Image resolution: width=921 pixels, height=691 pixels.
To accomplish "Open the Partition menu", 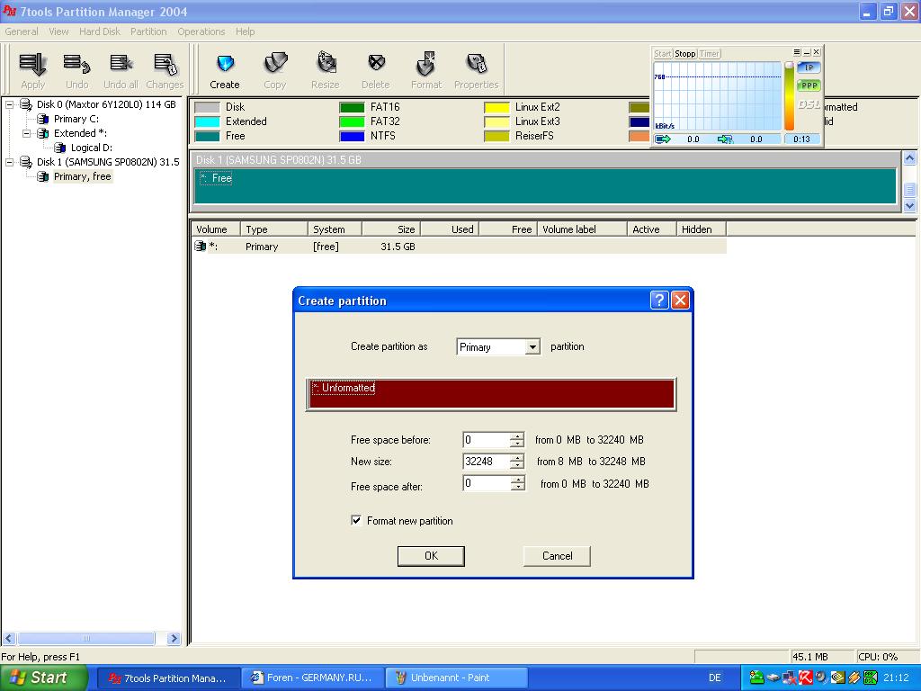I will tap(148, 31).
